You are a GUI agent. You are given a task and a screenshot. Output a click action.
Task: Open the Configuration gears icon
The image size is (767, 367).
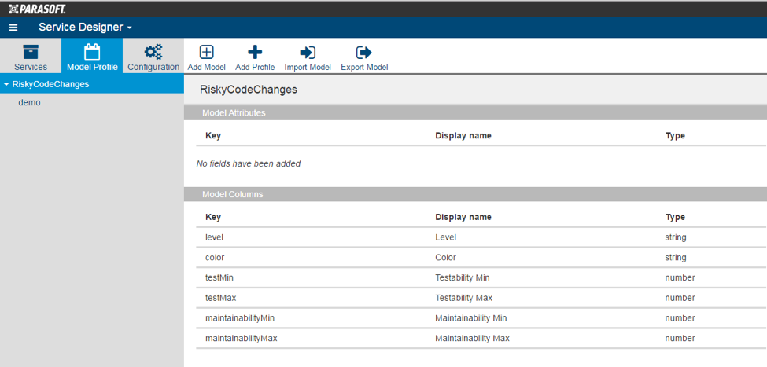(153, 52)
